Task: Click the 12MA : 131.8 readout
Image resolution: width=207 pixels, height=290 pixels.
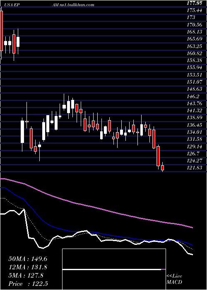Action: [x=28, y=267]
